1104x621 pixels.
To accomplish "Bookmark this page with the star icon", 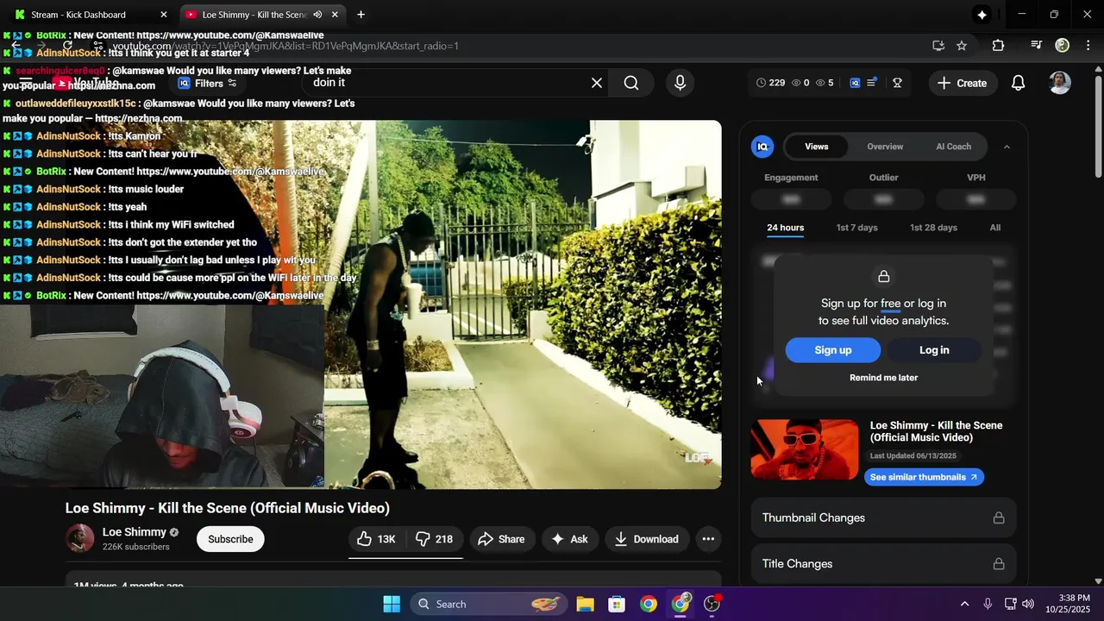I will point(962,46).
